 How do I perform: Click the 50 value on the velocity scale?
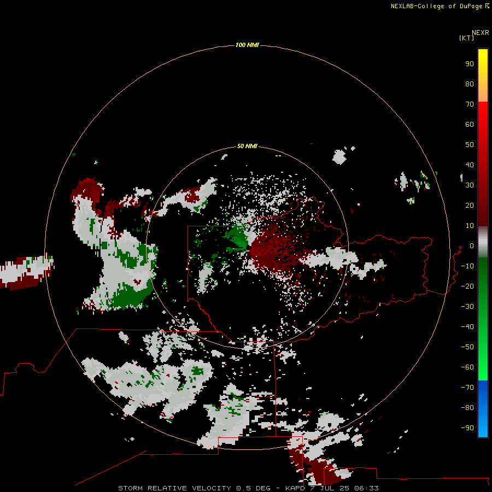470,145
